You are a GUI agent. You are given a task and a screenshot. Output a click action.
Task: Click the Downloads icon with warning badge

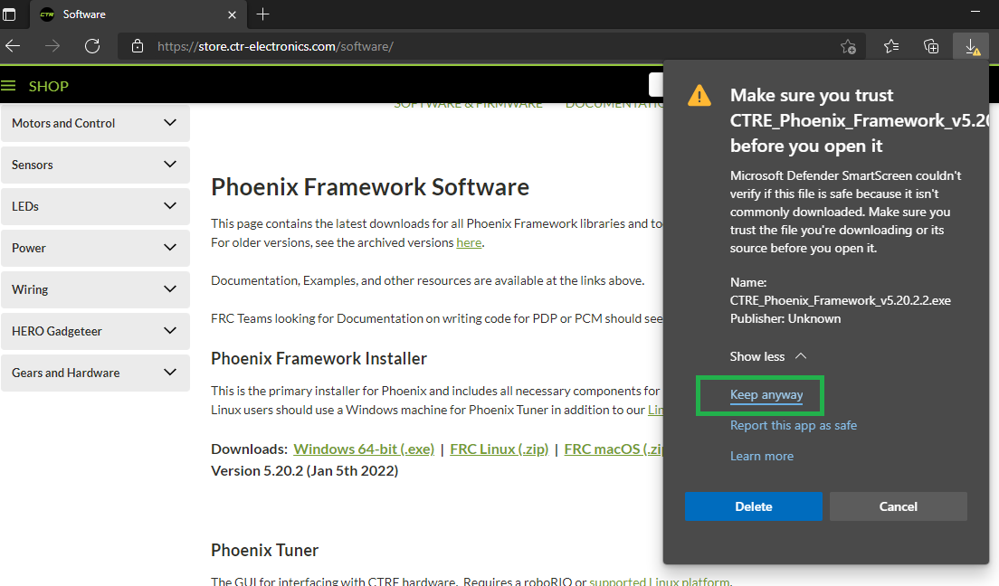pos(972,46)
